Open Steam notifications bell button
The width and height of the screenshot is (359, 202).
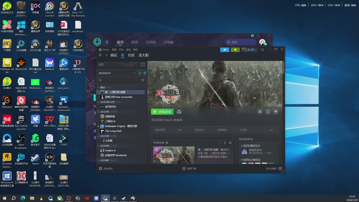(235, 50)
